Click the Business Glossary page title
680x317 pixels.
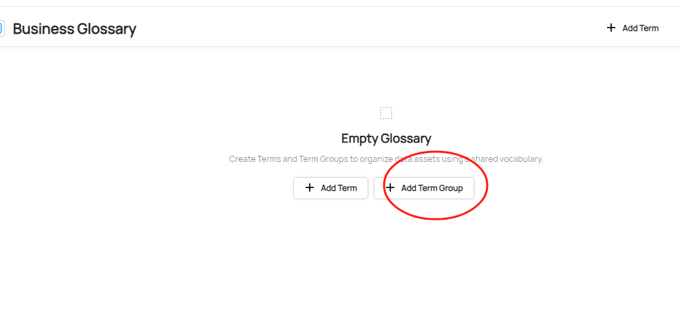74,29
